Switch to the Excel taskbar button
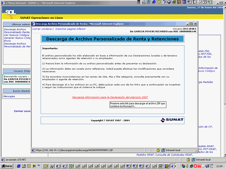The width and height of the screenshot is (226, 169). tap(71, 166)
